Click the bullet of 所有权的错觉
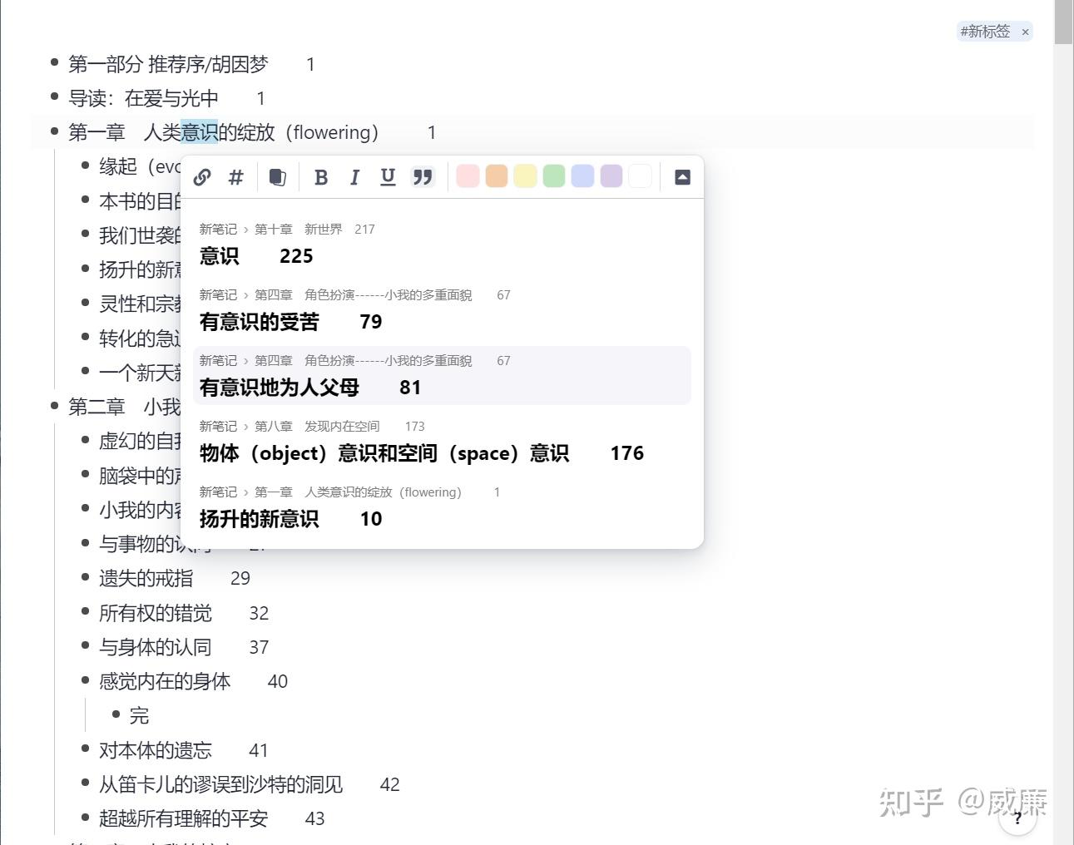The image size is (1074, 845). [x=86, y=612]
